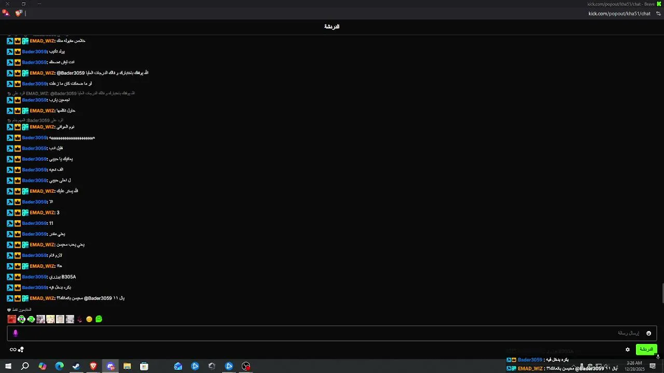The height and width of the screenshot is (373, 664).
Task: Launch Microsoft Edge from taskbar
Action: 59,366
